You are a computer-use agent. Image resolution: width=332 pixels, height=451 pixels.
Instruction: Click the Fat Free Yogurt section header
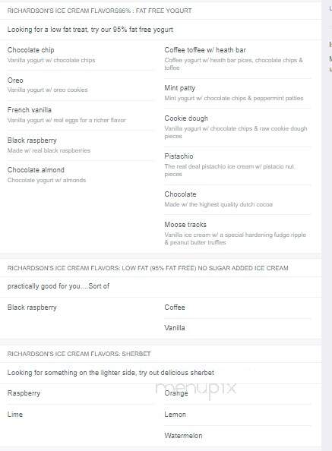[100, 11]
